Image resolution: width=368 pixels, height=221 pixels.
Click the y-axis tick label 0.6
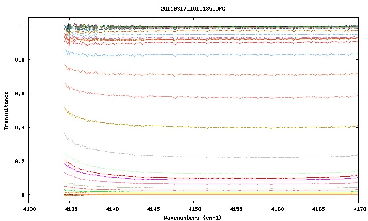click(x=19, y=93)
